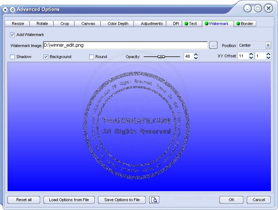Switch to the Resize tab
The image size is (278, 210).
click(x=17, y=24)
